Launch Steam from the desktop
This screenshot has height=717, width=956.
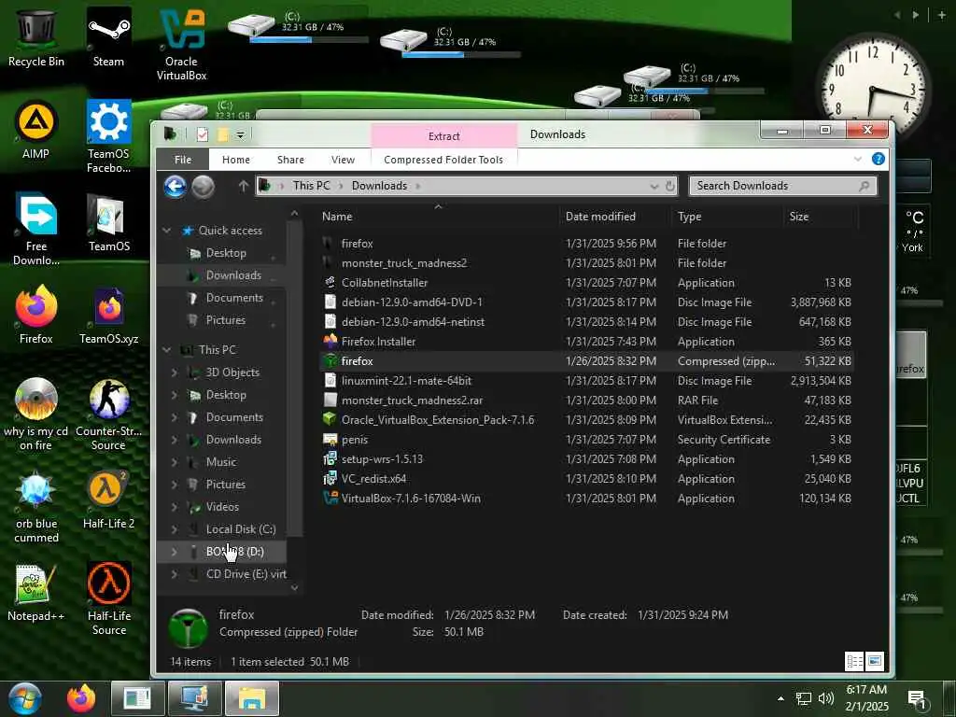pyautogui.click(x=108, y=37)
